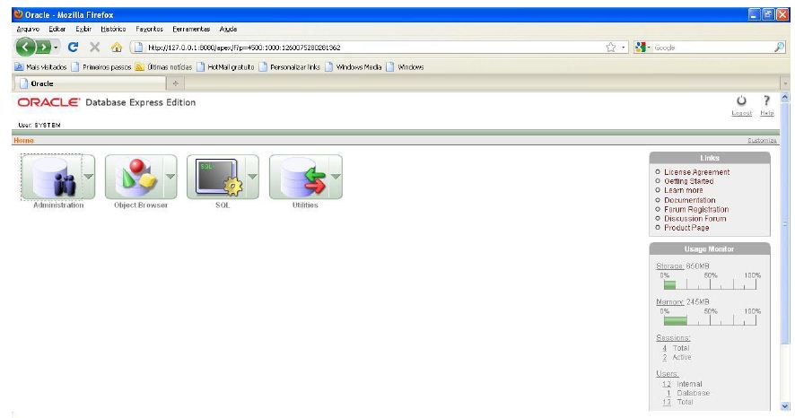The height and width of the screenshot is (418, 795).
Task: Open the Utilities icon
Action: 299,177
